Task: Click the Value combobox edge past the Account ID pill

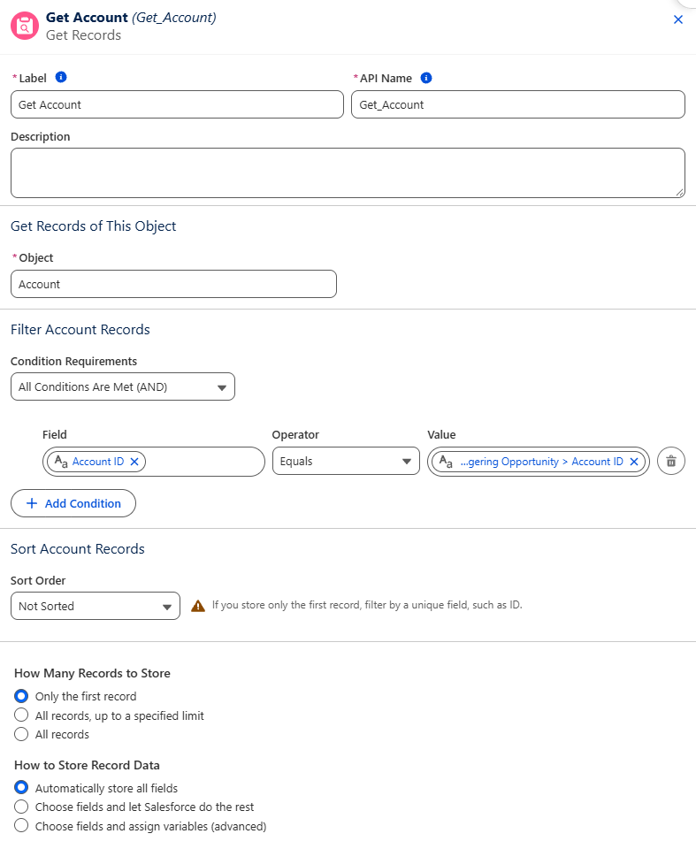Action: pos(646,462)
